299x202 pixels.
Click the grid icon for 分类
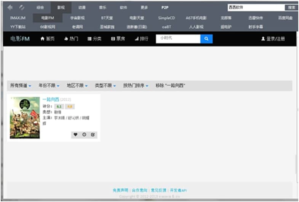(90, 39)
